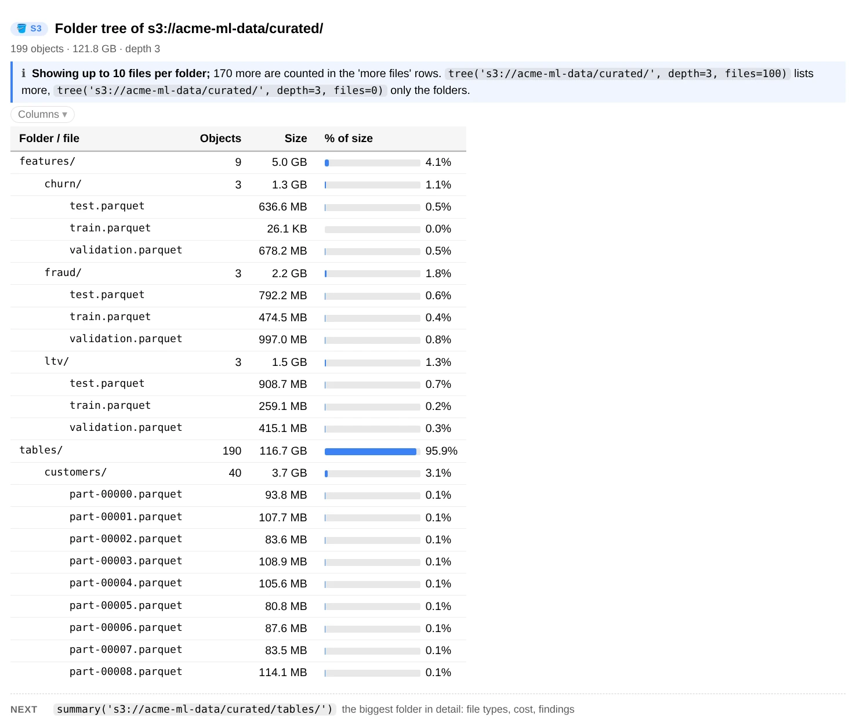Click the 26.1 KB size value
This screenshot has width=856, height=726.
coord(287,229)
